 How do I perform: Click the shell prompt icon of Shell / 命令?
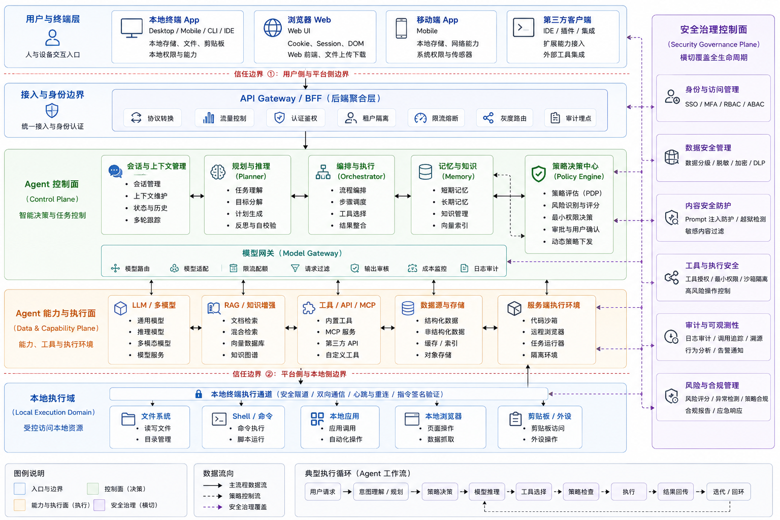coord(219,419)
